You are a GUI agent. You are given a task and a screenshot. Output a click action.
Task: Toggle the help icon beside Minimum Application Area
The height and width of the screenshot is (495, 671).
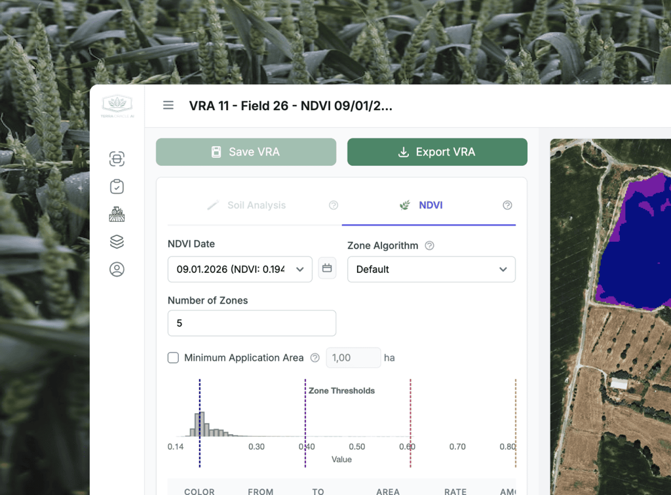[315, 358]
